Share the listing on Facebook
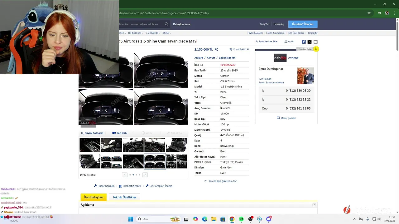This screenshot has width=399, height=224. pyautogui.click(x=304, y=42)
